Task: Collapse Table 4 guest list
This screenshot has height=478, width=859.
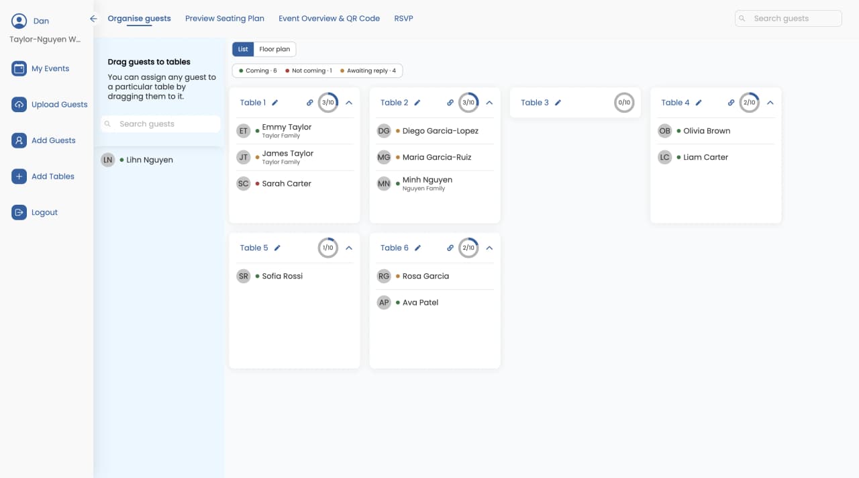Action: click(x=770, y=103)
